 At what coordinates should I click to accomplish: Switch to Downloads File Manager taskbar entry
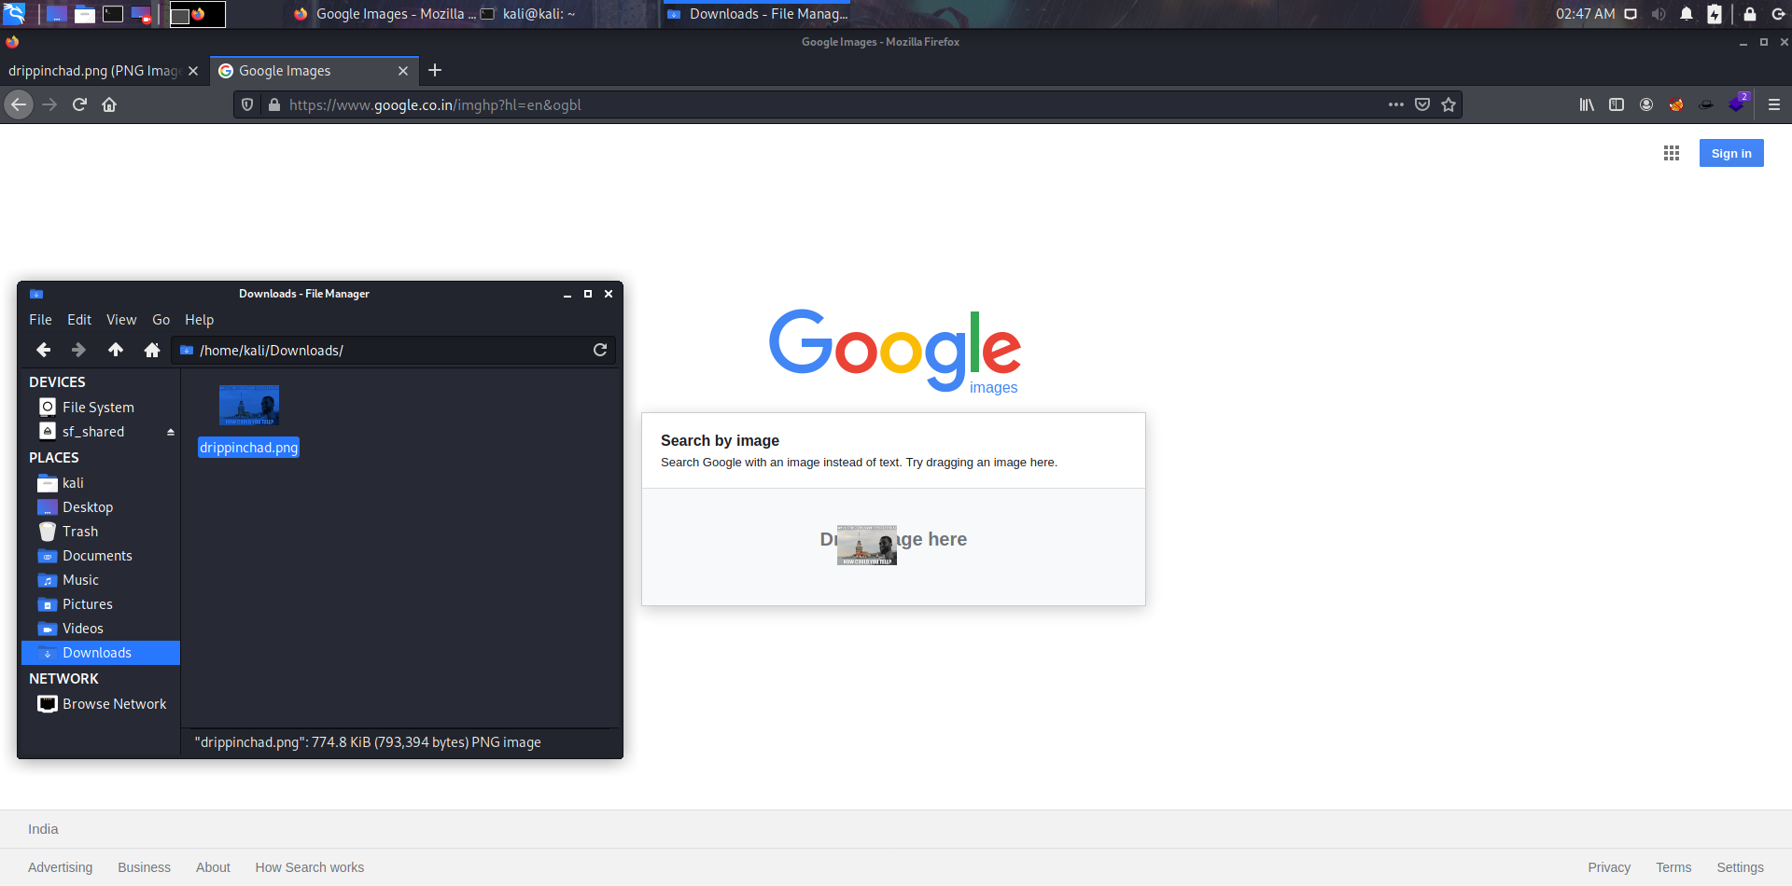[757, 14]
